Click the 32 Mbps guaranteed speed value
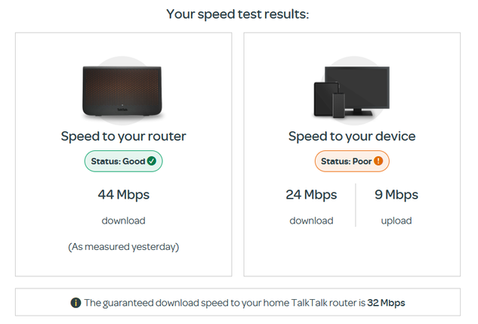This screenshot has height=324, width=478. (x=386, y=303)
